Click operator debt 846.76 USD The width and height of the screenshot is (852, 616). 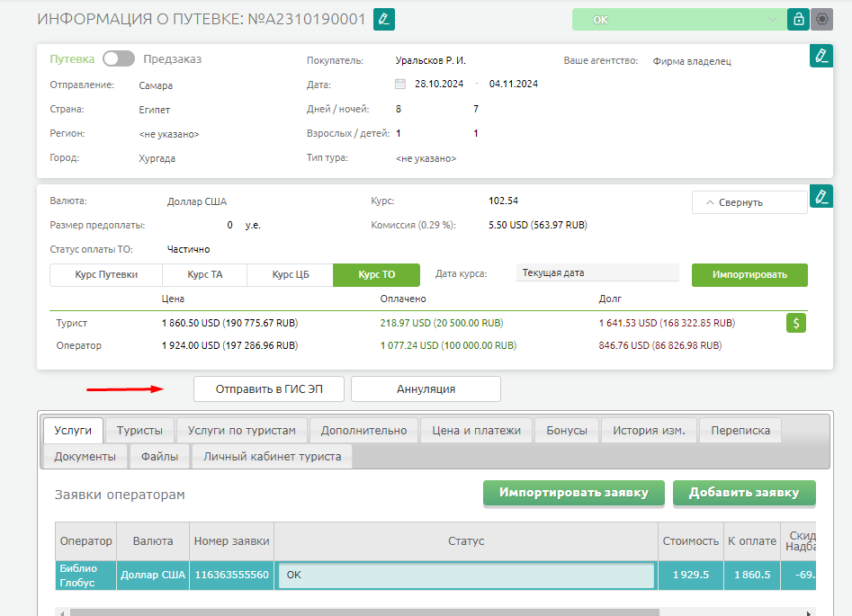click(x=660, y=345)
